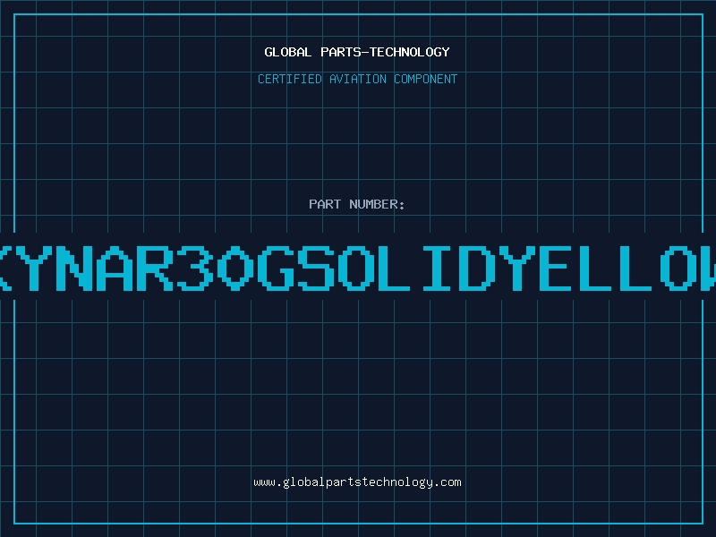Image resolution: width=716 pixels, height=537 pixels.
Task: Select the word COMPONENT in the subtitle
Action: click(x=426, y=79)
